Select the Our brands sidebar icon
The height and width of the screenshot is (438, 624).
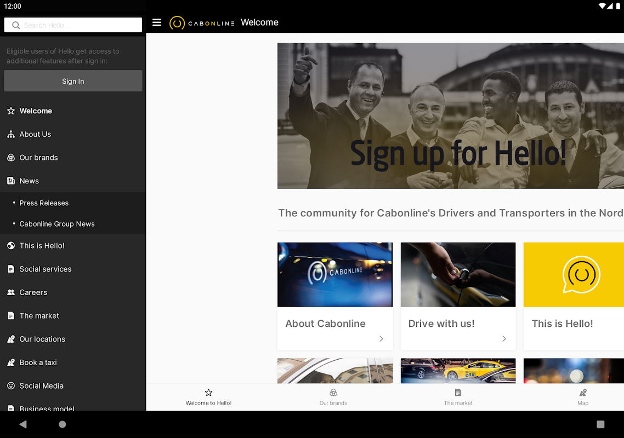pyautogui.click(x=11, y=158)
